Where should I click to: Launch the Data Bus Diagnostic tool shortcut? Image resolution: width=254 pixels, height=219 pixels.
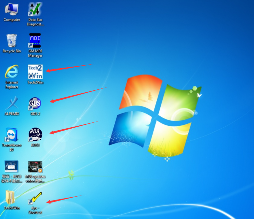click(x=35, y=9)
